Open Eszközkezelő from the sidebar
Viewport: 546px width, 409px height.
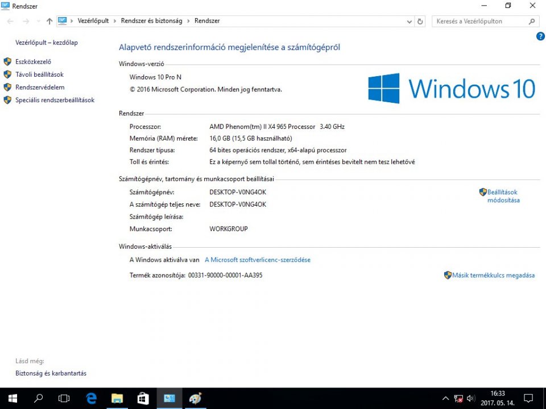point(33,62)
